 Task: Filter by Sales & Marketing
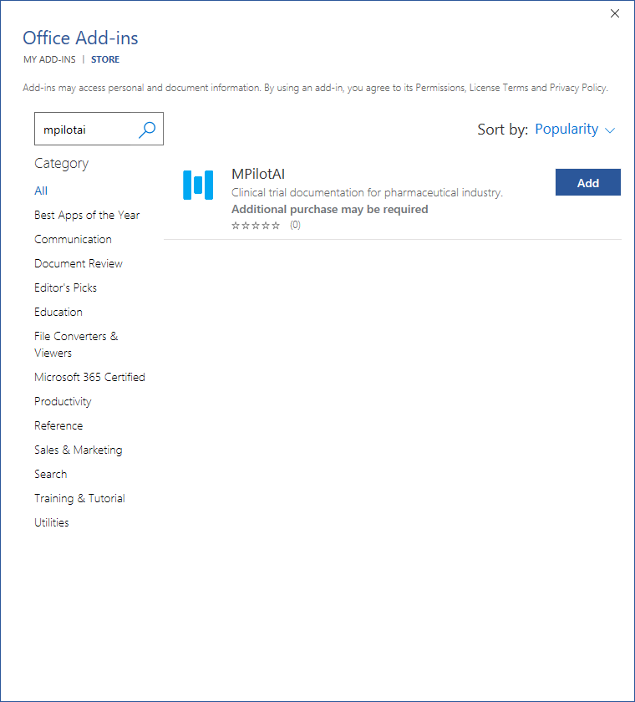pyautogui.click(x=79, y=450)
